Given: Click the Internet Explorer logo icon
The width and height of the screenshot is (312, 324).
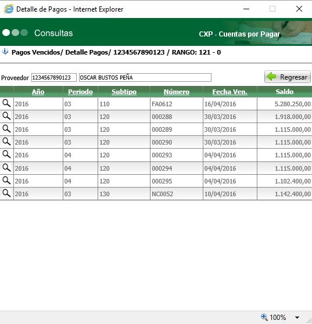Looking at the screenshot, I should [x=9, y=9].
